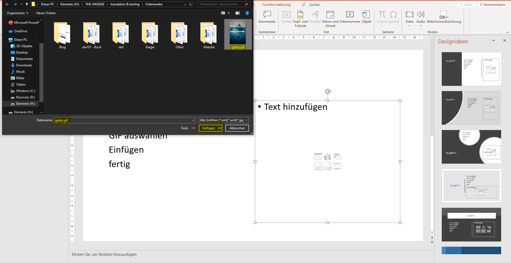511x263 pixels.
Task: Expand the address bar path dropdown
Action: (185, 4)
